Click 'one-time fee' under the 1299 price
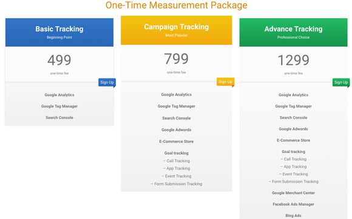Screen dimensions: 352x219 (x=293, y=73)
